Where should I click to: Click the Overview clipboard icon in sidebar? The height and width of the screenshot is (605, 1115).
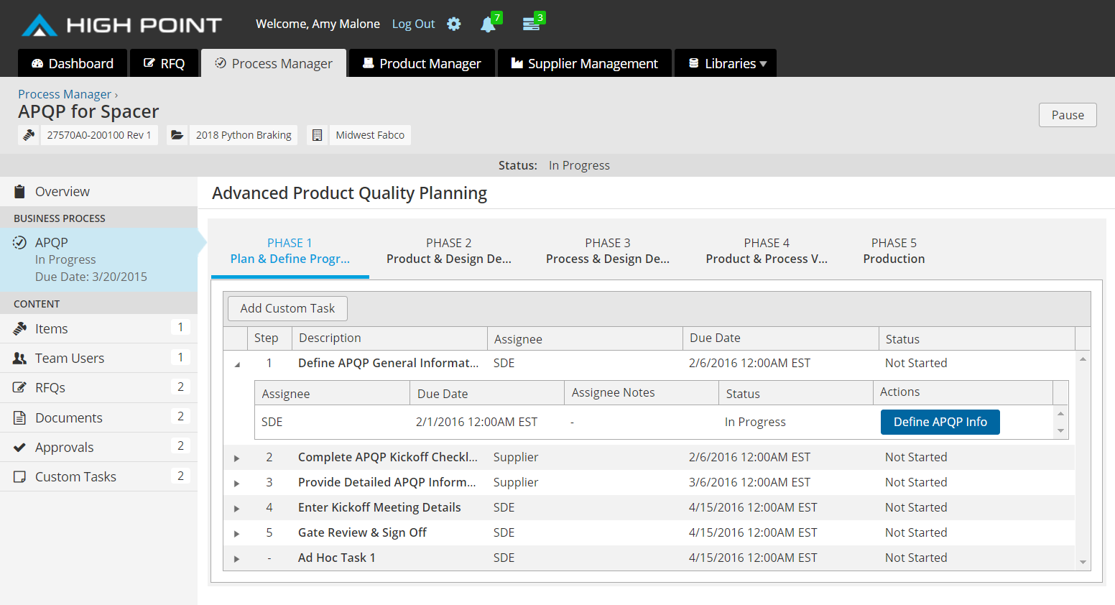[20, 192]
